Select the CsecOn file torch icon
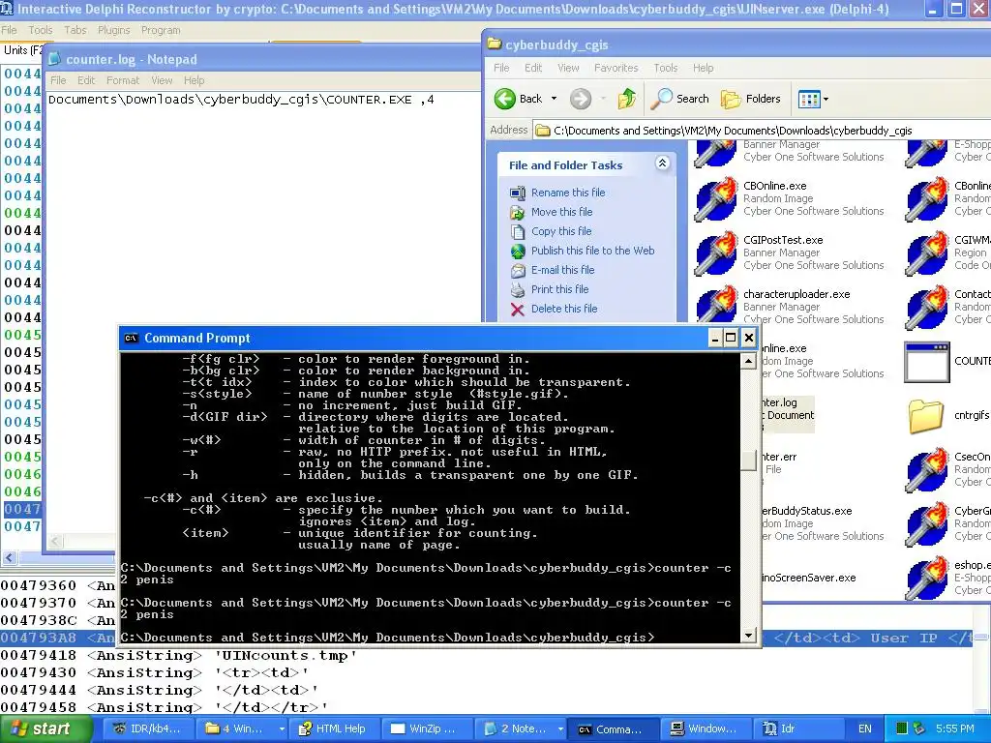Image resolution: width=991 pixels, height=743 pixels. click(926, 469)
